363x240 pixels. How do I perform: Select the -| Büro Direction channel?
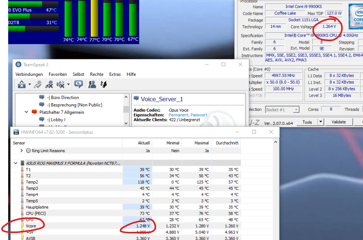click(63, 97)
